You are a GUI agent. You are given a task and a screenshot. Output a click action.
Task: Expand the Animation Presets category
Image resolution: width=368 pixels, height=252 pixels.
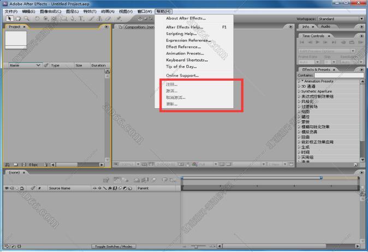tap(299, 81)
